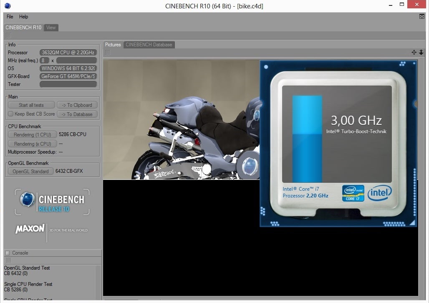Toggle the Console checkbox

(8, 253)
